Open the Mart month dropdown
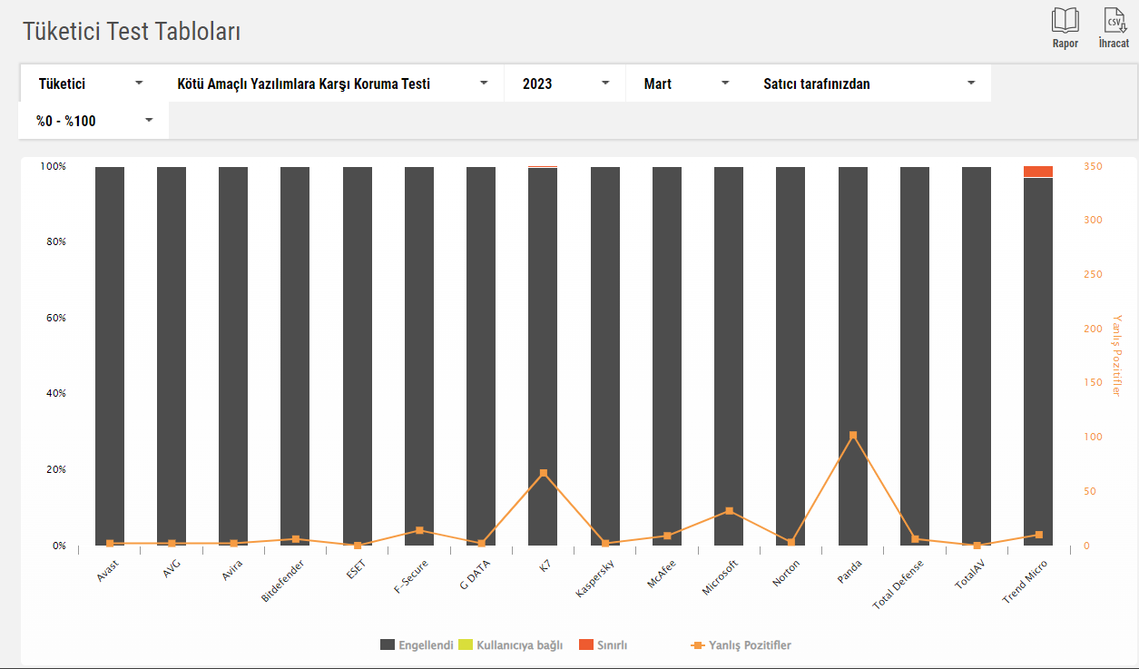 [686, 84]
